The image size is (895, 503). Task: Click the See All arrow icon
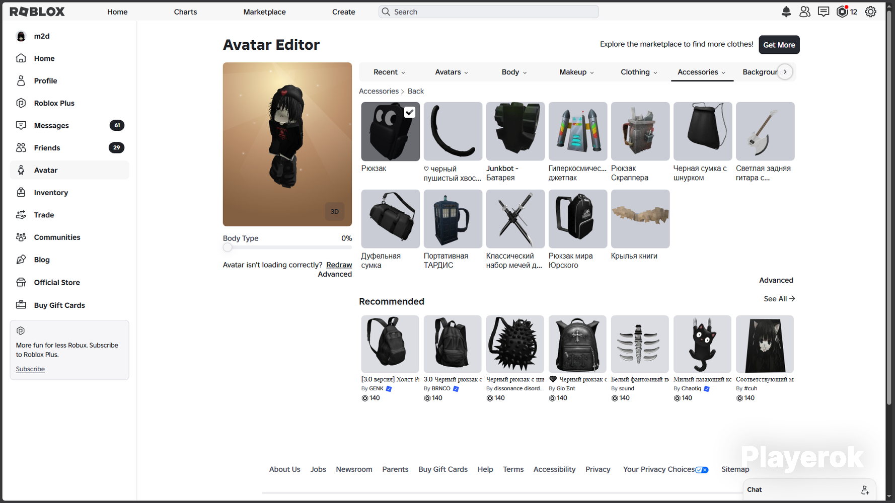(792, 299)
